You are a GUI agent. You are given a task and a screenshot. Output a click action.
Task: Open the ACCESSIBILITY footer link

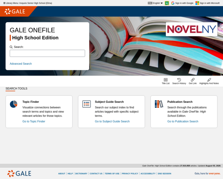148,173
